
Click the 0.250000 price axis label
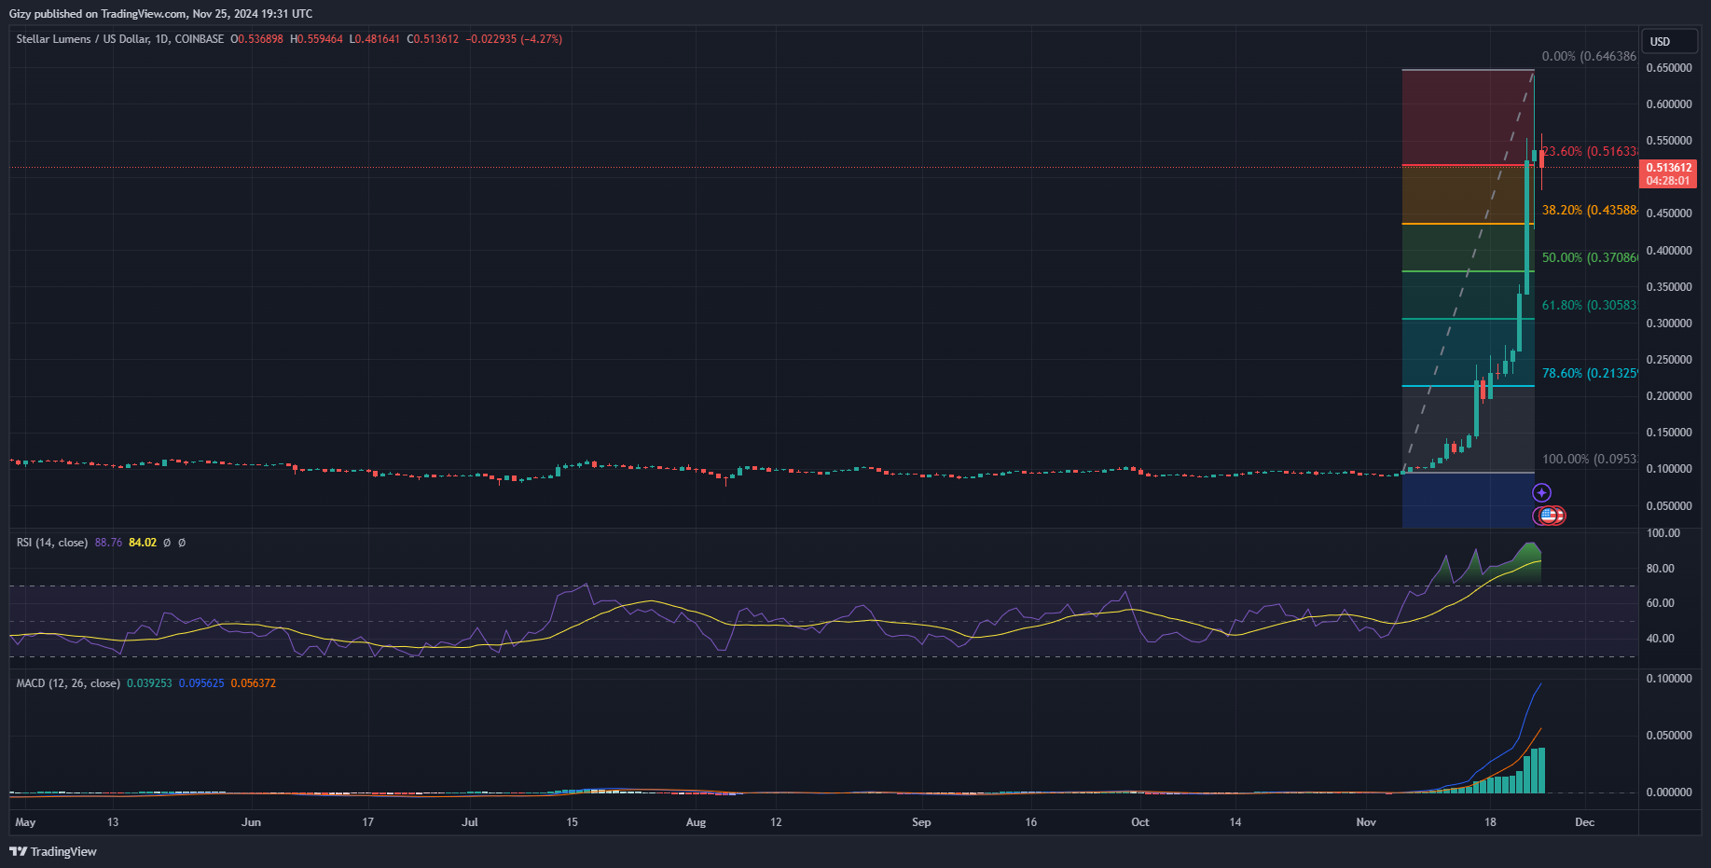(x=1669, y=360)
